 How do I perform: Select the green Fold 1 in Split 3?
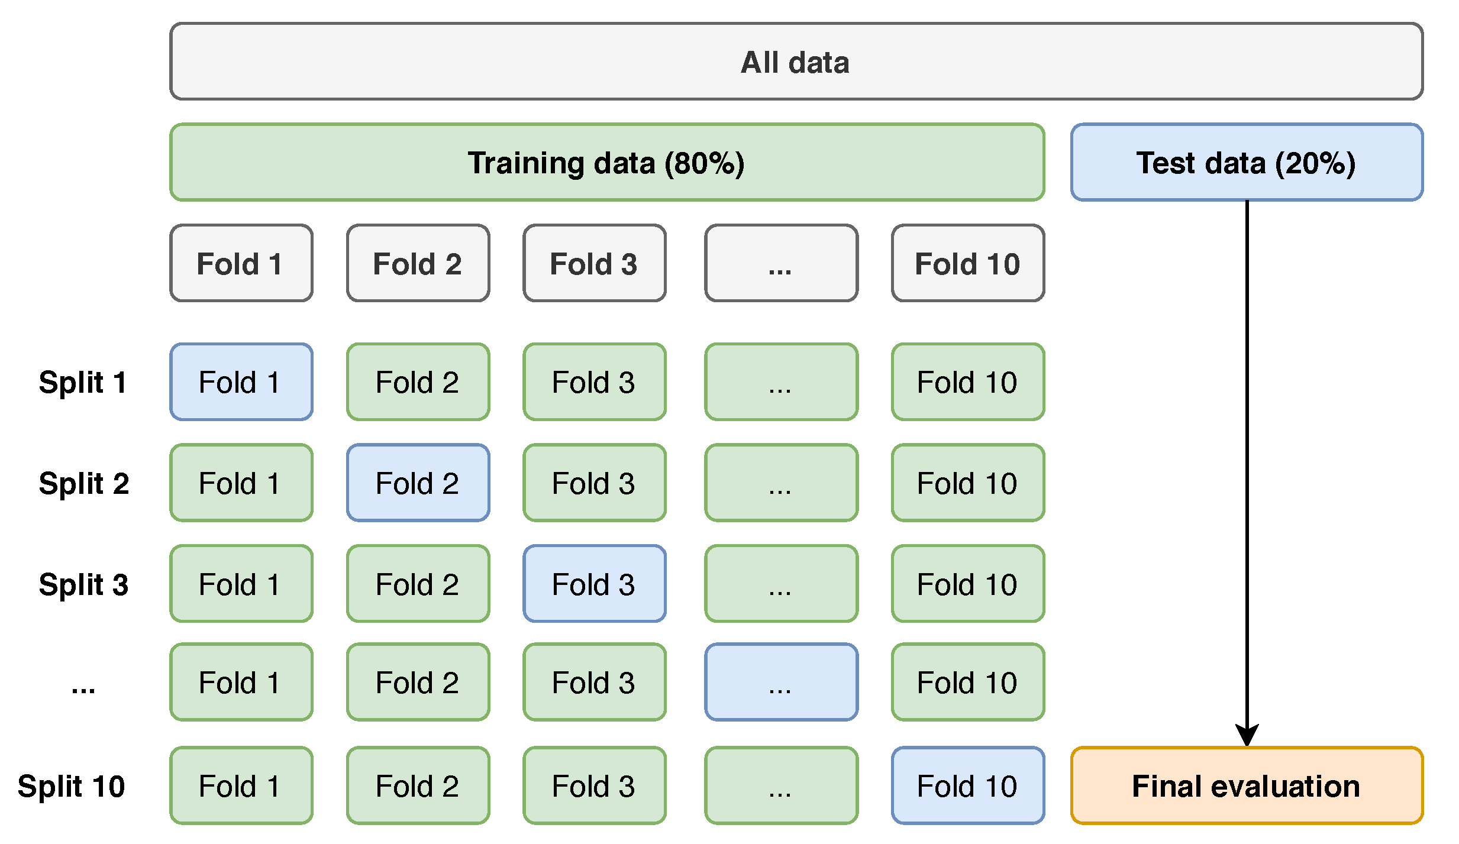(x=241, y=584)
